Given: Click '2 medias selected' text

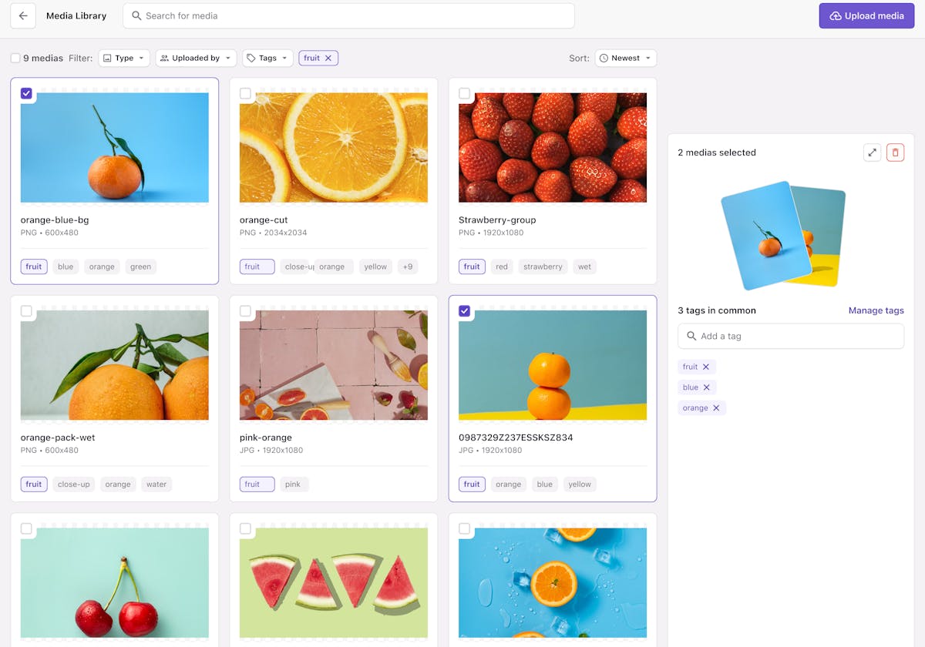Looking at the screenshot, I should point(717,153).
